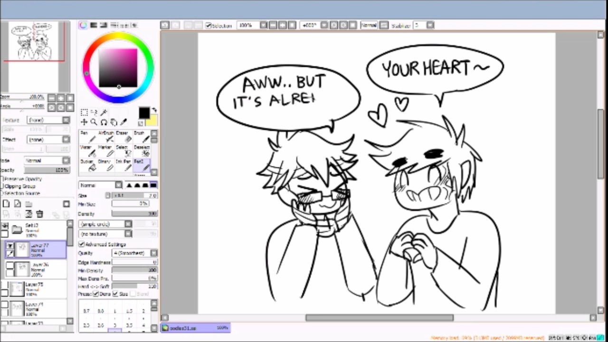The image size is (608, 342).
Task: Toggle the Preserve Opacity checkbox
Action: [x=2, y=179]
